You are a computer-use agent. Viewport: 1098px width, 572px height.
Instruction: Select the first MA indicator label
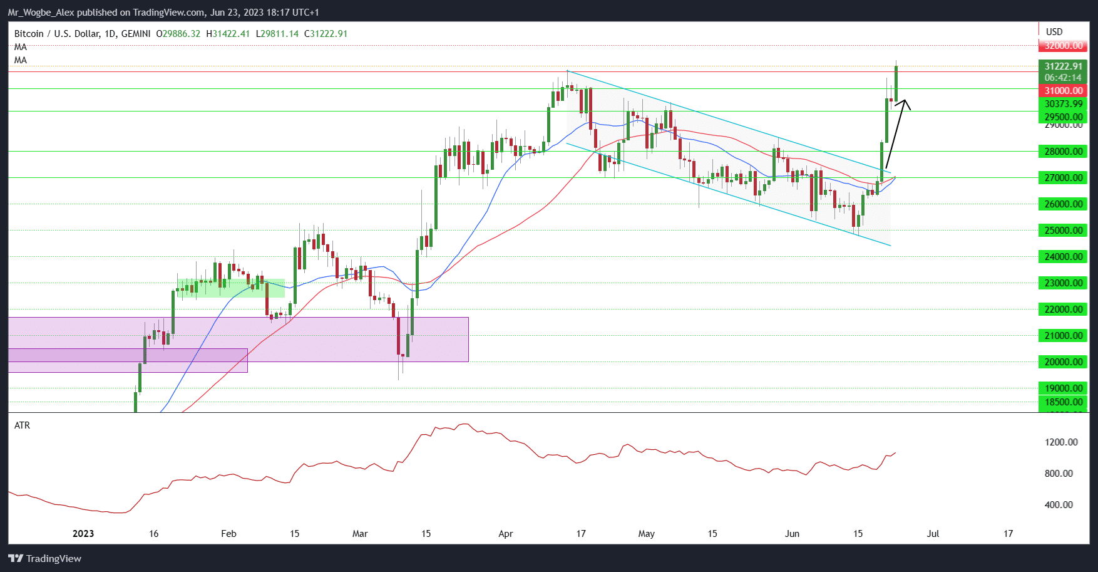click(x=21, y=47)
